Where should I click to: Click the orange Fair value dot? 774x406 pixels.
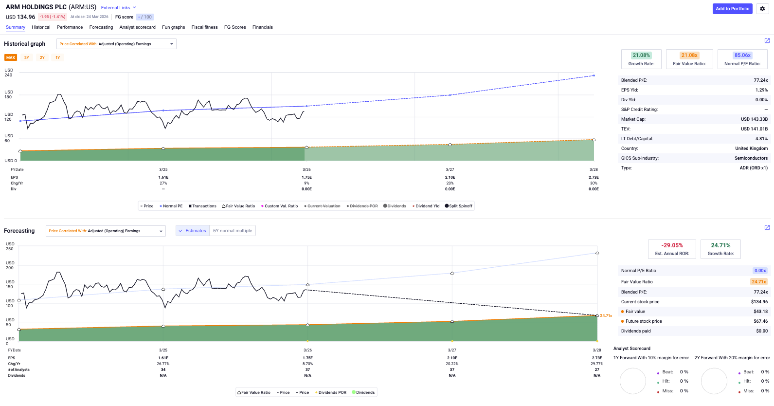[623, 312]
